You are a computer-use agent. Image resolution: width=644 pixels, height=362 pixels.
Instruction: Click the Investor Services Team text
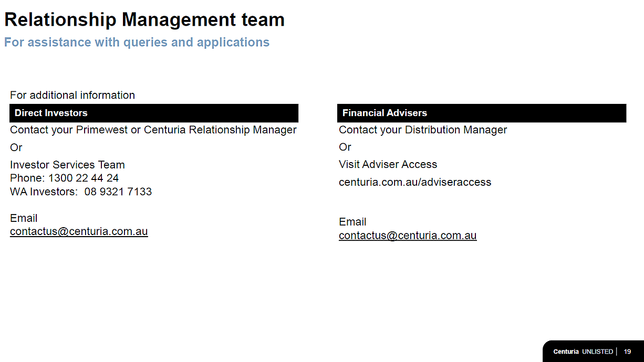67,165
